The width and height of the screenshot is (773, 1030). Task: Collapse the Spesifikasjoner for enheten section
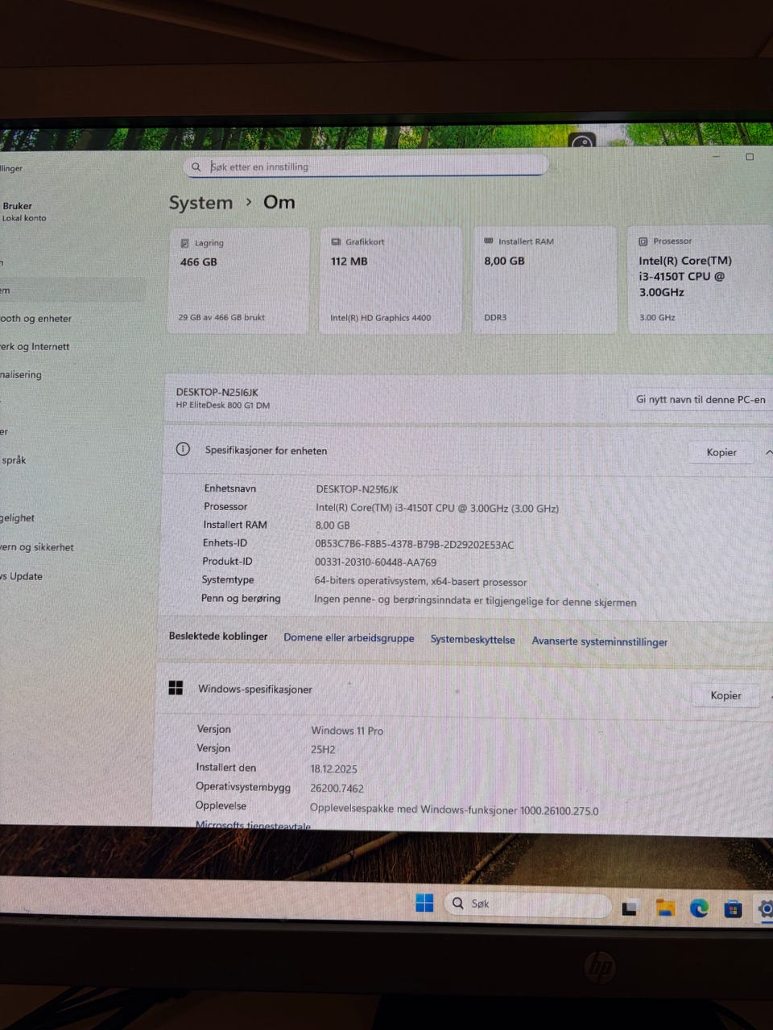[768, 453]
